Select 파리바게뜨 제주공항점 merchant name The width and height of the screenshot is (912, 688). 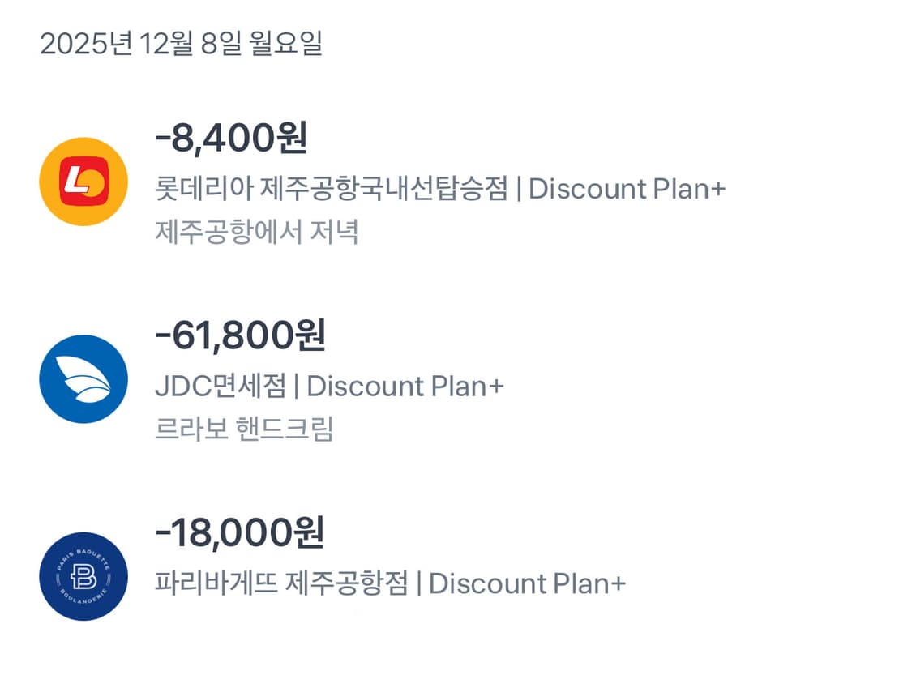click(281, 583)
